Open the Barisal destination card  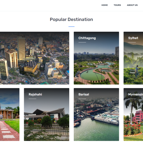coord(96,114)
